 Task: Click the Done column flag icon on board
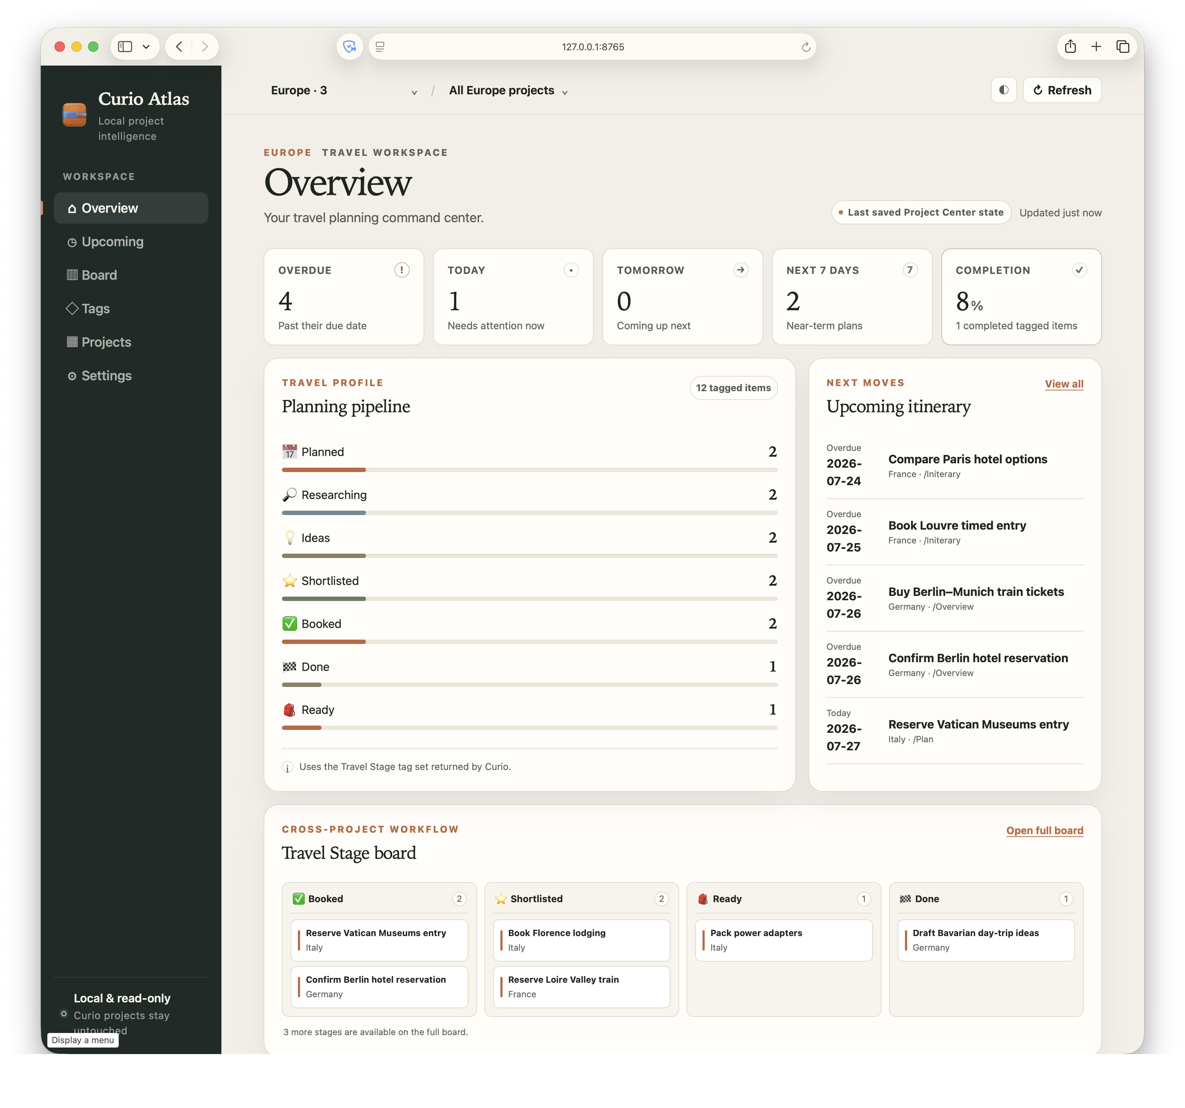click(905, 899)
